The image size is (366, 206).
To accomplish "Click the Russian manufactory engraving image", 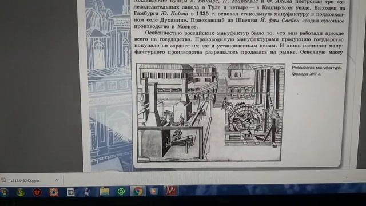I will pyautogui.click(x=210, y=112).
